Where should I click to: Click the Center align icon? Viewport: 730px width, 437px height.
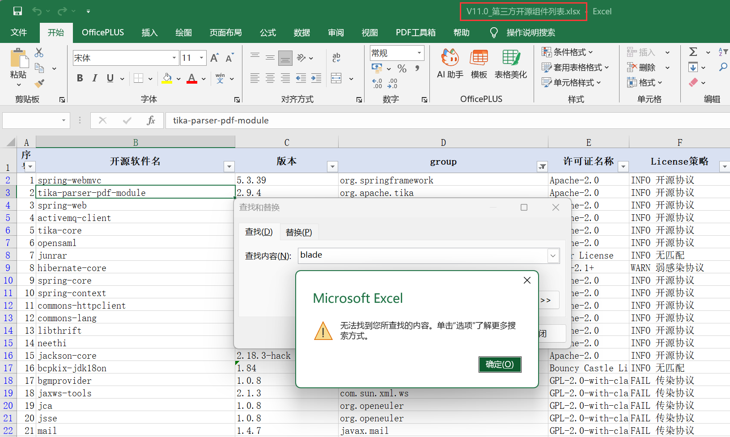270,78
